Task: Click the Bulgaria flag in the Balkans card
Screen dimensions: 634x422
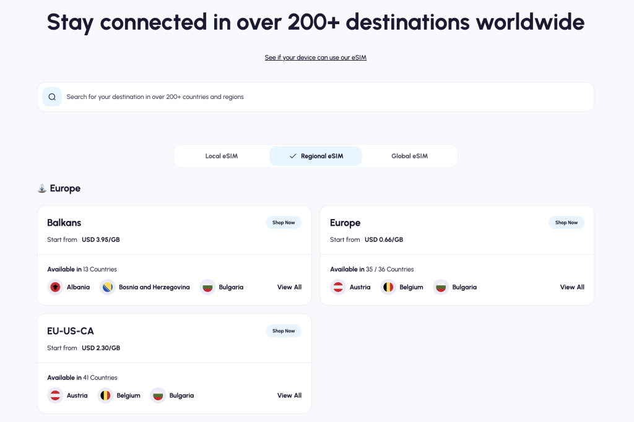Action: tap(207, 287)
